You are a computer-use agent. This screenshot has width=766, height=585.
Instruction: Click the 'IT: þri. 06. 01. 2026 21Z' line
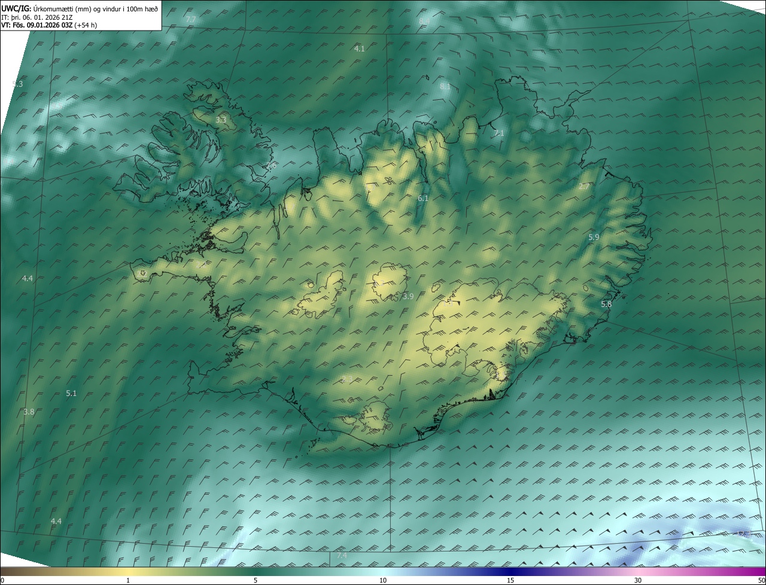[x=37, y=17]
